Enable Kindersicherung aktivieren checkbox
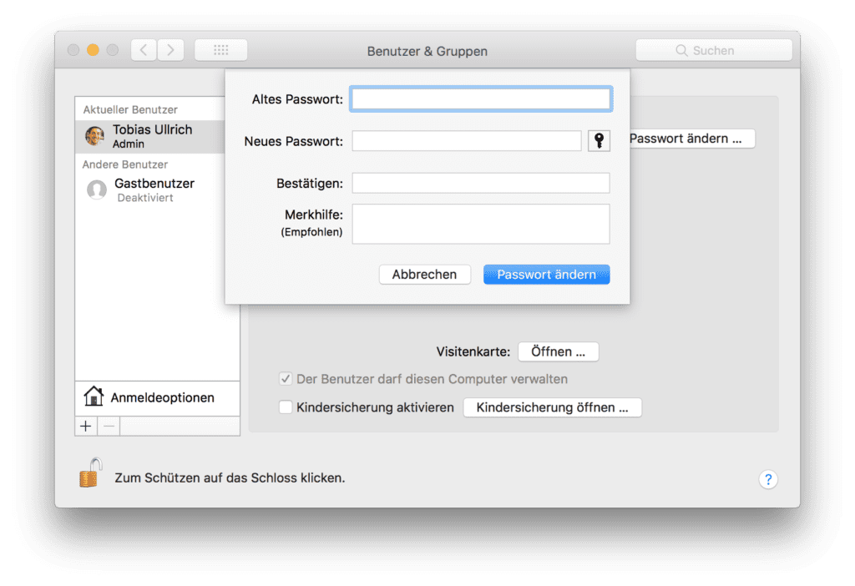The height and width of the screenshot is (586, 855). tap(286, 407)
